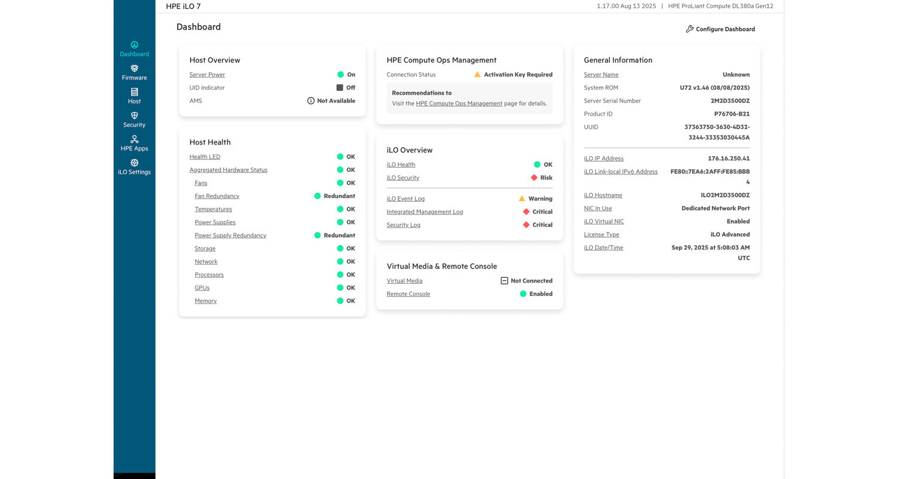Image resolution: width=898 pixels, height=479 pixels.
Task: Open the Power Supply Redundancy link
Action: (230, 235)
